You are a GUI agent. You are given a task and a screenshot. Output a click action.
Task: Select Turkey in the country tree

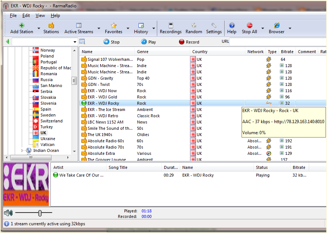point(47,127)
